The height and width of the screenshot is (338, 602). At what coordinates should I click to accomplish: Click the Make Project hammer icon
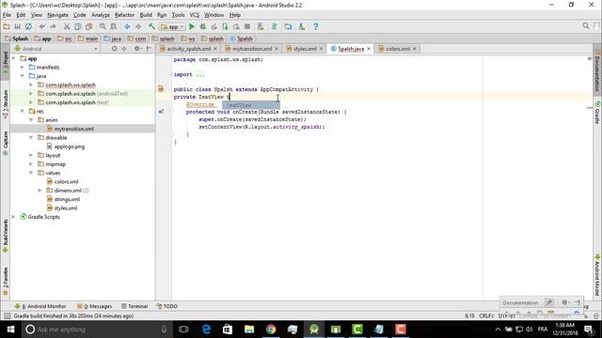[x=152, y=26]
